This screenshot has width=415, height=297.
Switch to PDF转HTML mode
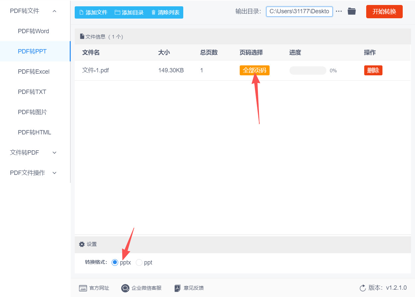[x=35, y=132]
